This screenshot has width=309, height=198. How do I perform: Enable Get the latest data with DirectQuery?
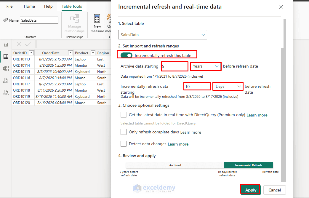click(124, 115)
